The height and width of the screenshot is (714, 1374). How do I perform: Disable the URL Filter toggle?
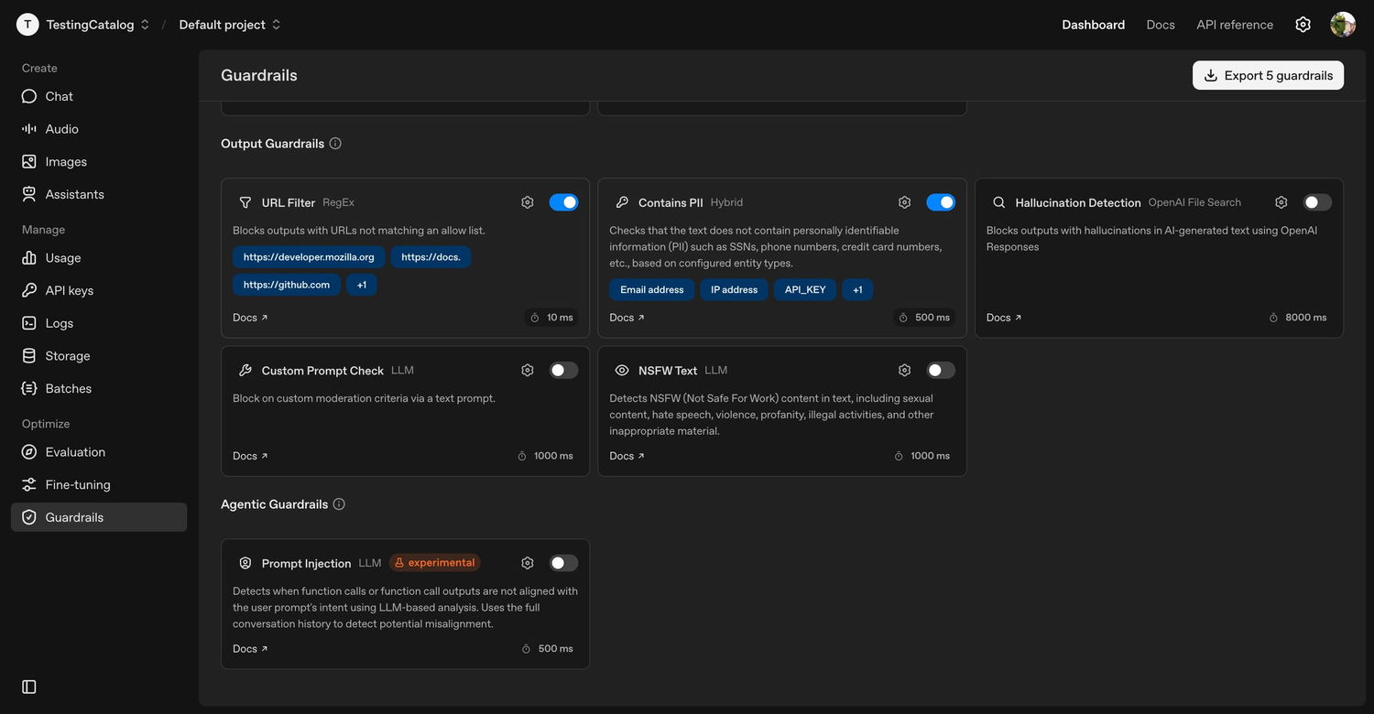tap(563, 202)
